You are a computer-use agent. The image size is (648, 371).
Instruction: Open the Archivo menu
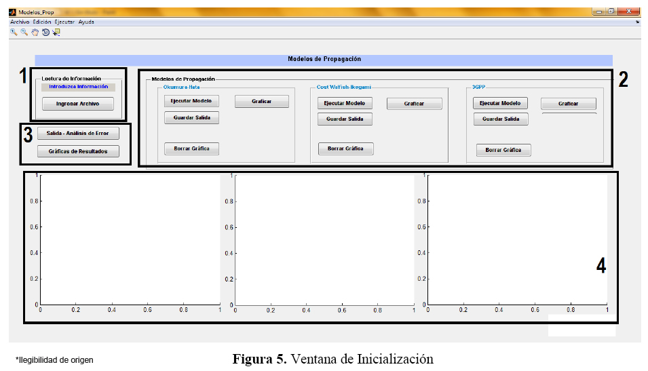pos(20,22)
